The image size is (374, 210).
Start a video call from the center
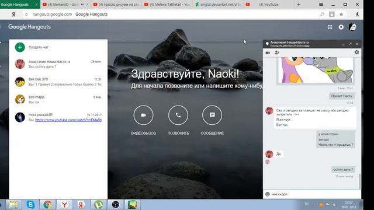click(x=143, y=115)
